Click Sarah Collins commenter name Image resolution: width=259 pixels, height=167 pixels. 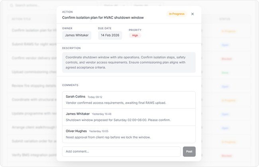pos(75,96)
